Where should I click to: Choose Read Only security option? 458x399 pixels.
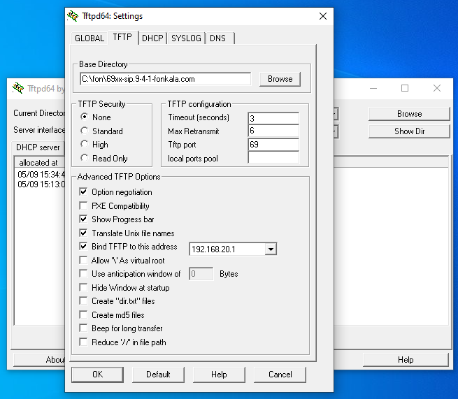[85, 159]
